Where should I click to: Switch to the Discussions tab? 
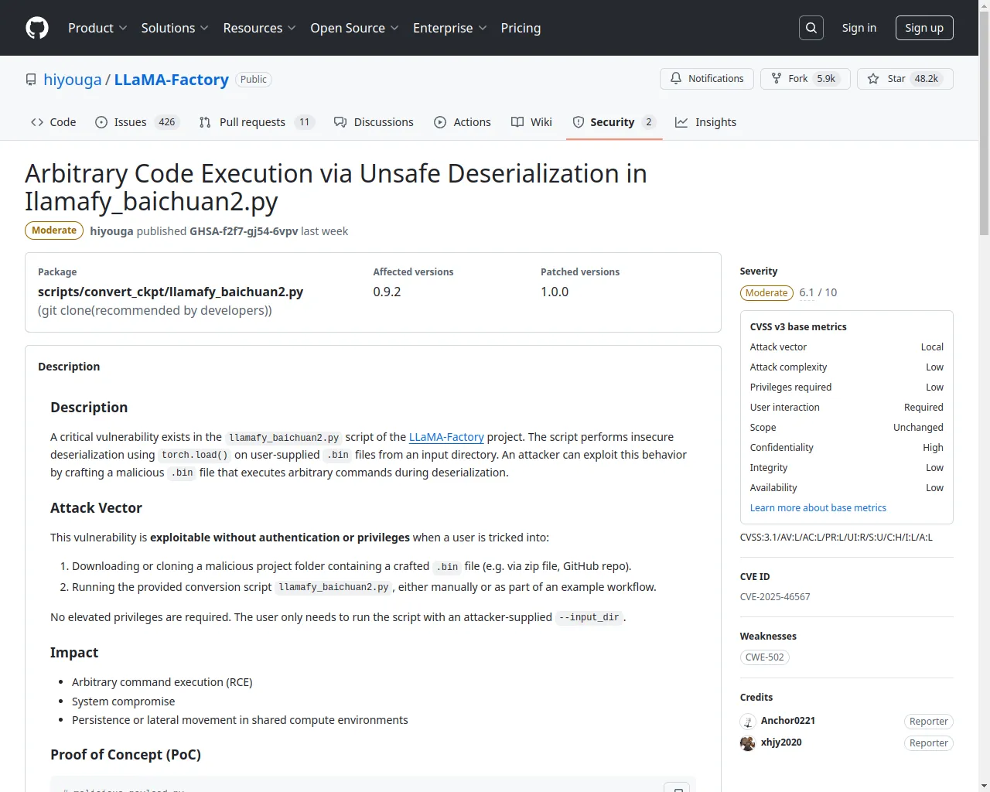(x=374, y=122)
